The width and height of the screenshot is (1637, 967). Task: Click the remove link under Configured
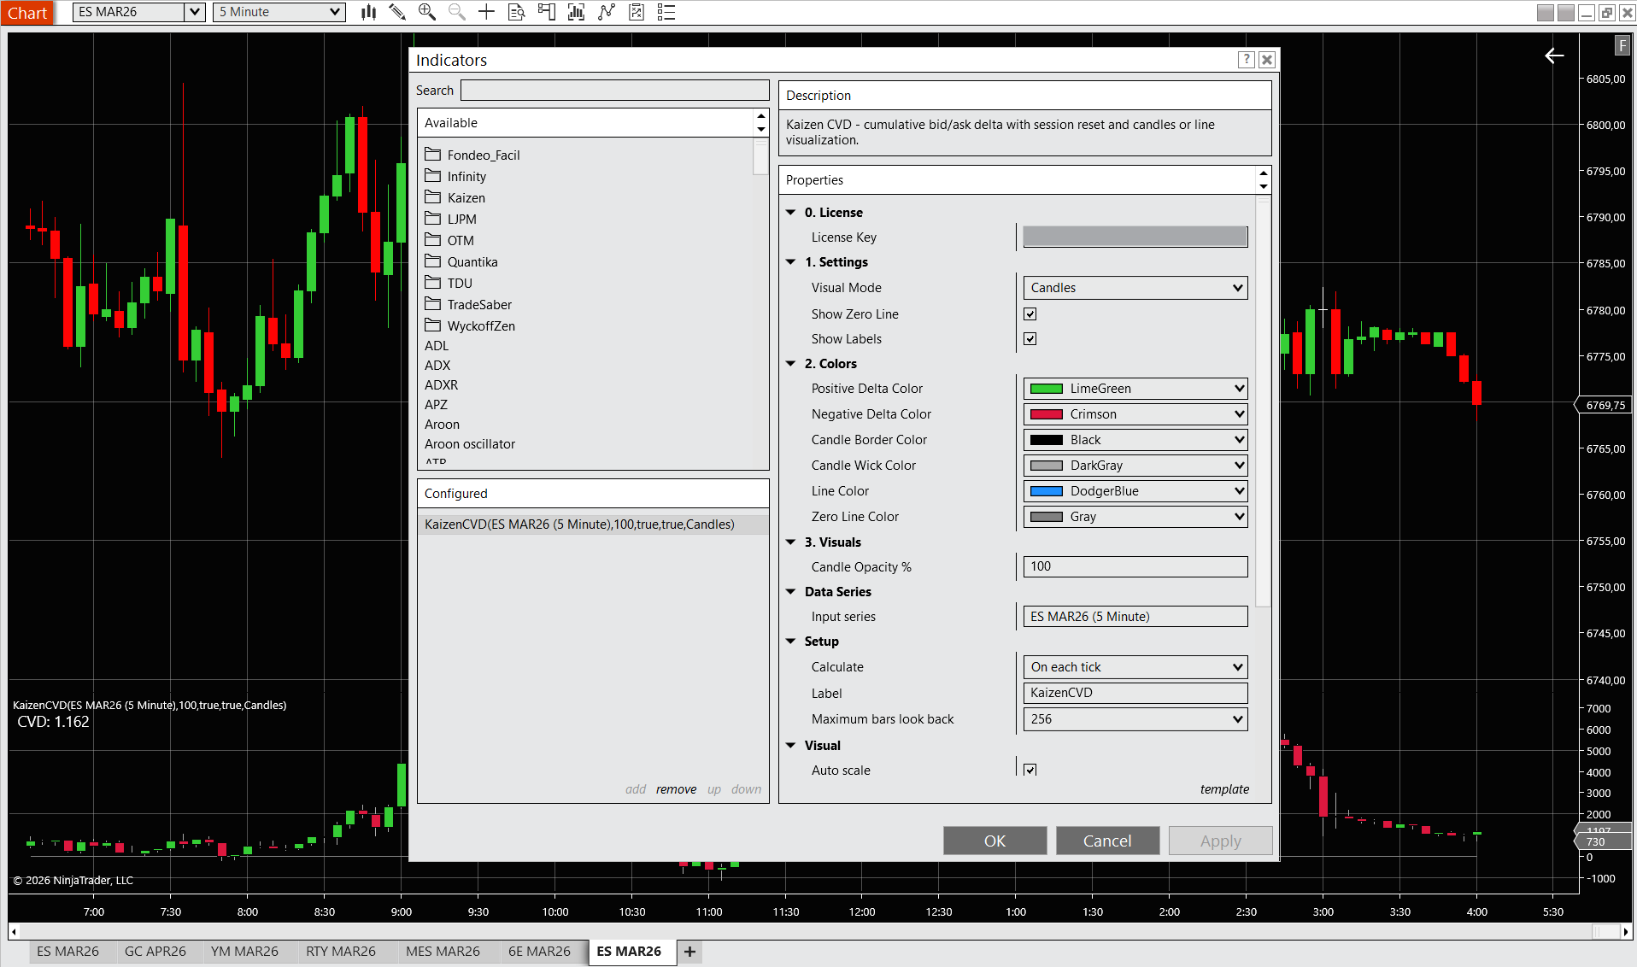tap(676, 789)
